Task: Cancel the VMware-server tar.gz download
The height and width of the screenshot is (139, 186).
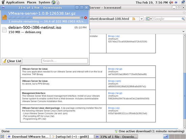Action: pos(86,18)
